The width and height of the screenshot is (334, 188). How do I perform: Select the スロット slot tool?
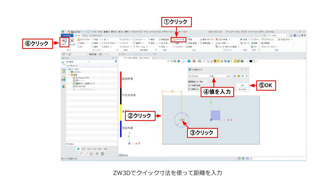tap(105, 46)
